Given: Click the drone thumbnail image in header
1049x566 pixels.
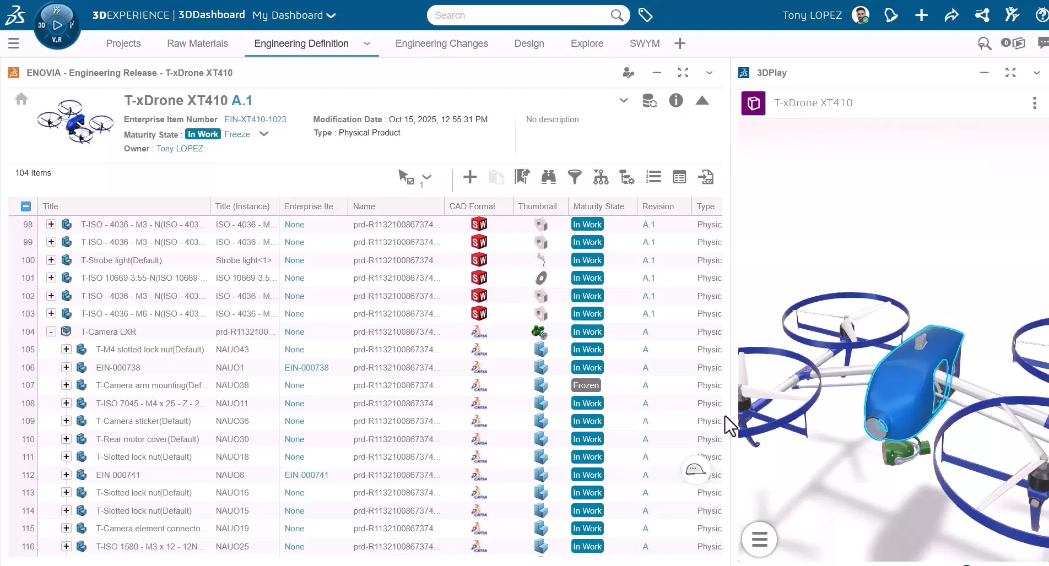Looking at the screenshot, I should coord(75,122).
